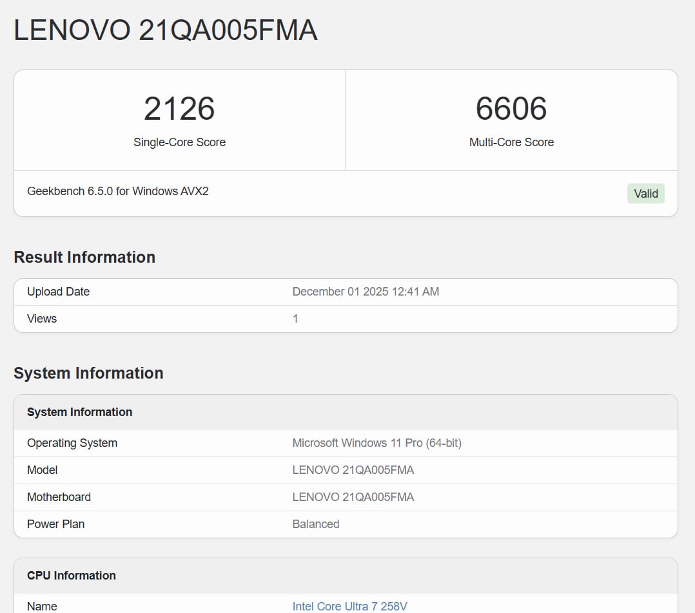Click the Operating System row label
This screenshot has width=695, height=613.
pos(72,443)
